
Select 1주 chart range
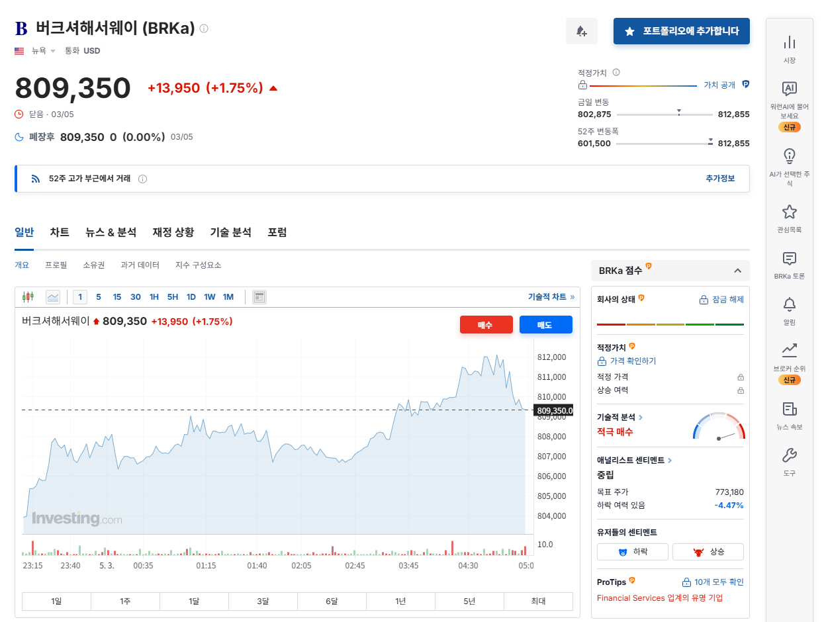(125, 601)
